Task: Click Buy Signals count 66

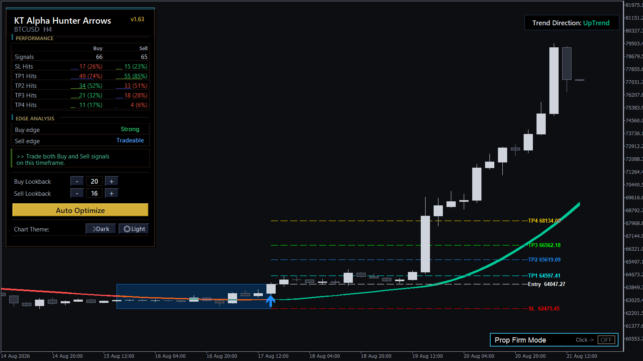Action: pyautogui.click(x=99, y=57)
